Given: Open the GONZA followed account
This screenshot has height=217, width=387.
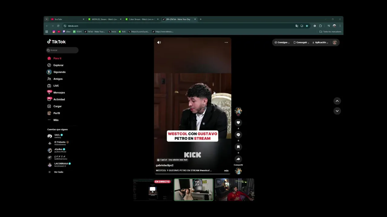Looking at the screenshot, I should click(x=57, y=158).
